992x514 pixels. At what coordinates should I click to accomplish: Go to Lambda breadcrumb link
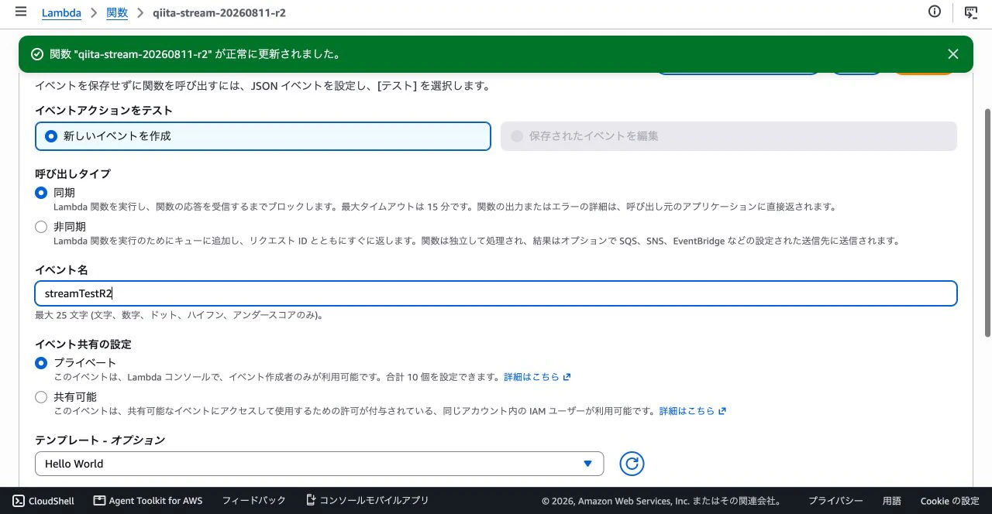click(x=61, y=13)
